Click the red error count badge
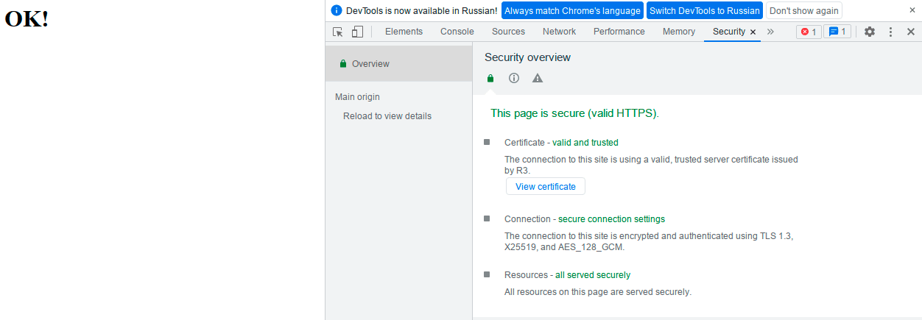The image size is (922, 320). point(809,32)
